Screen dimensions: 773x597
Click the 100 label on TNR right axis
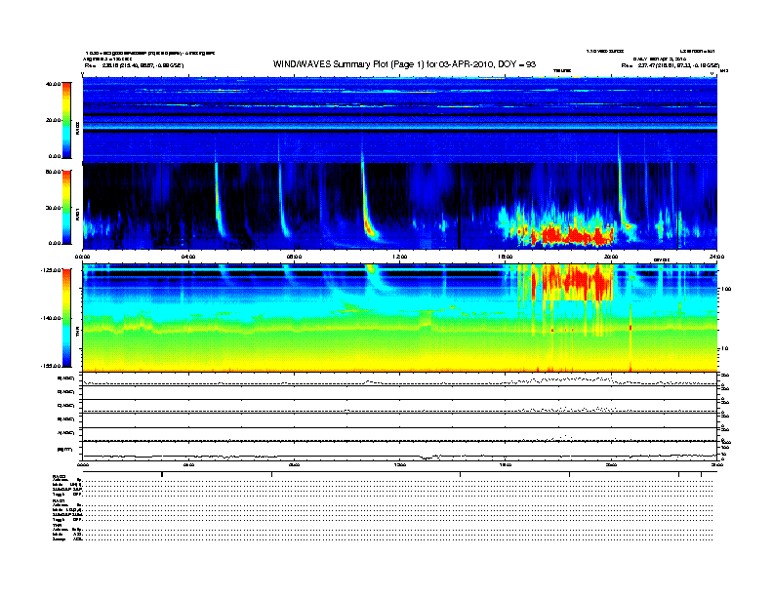click(x=726, y=289)
